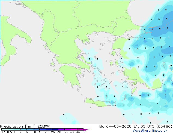Pick the 15–20 mm legend swatch
Image resolution: width=173 pixels, height=133 pixels.
coord(43,129)
